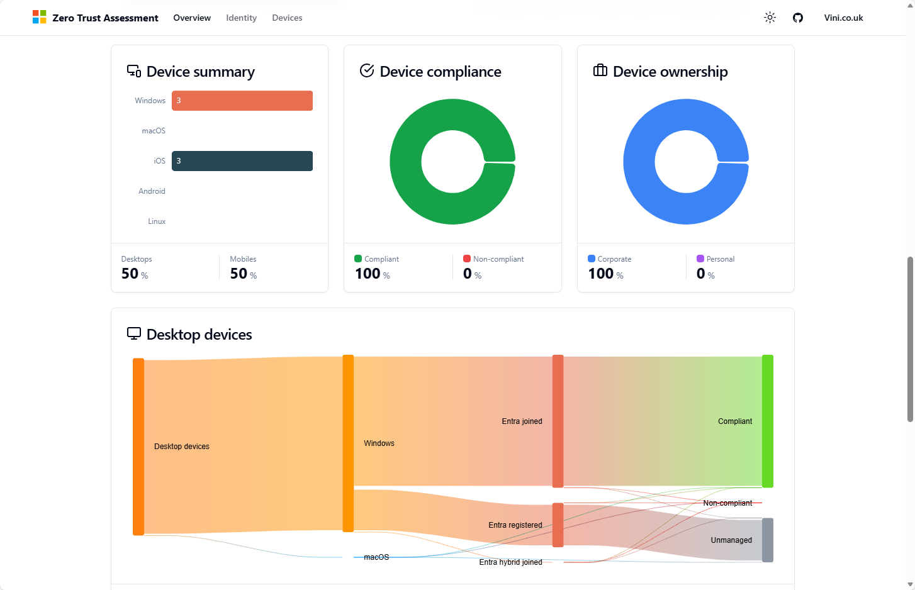Open the GitHub repository icon
915x590 pixels.
pyautogui.click(x=798, y=18)
